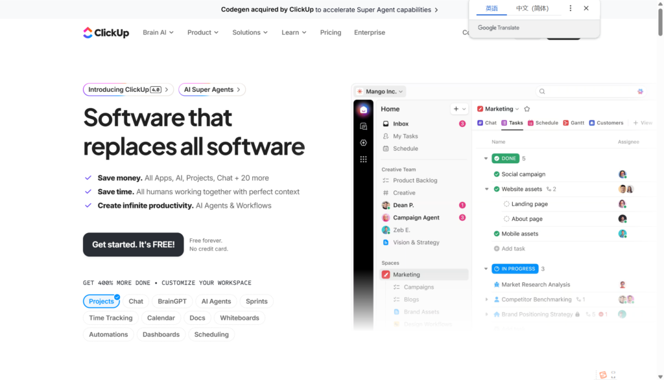Switch to 中文 (简体) in Google Translate
The image size is (664, 380).
(x=532, y=8)
